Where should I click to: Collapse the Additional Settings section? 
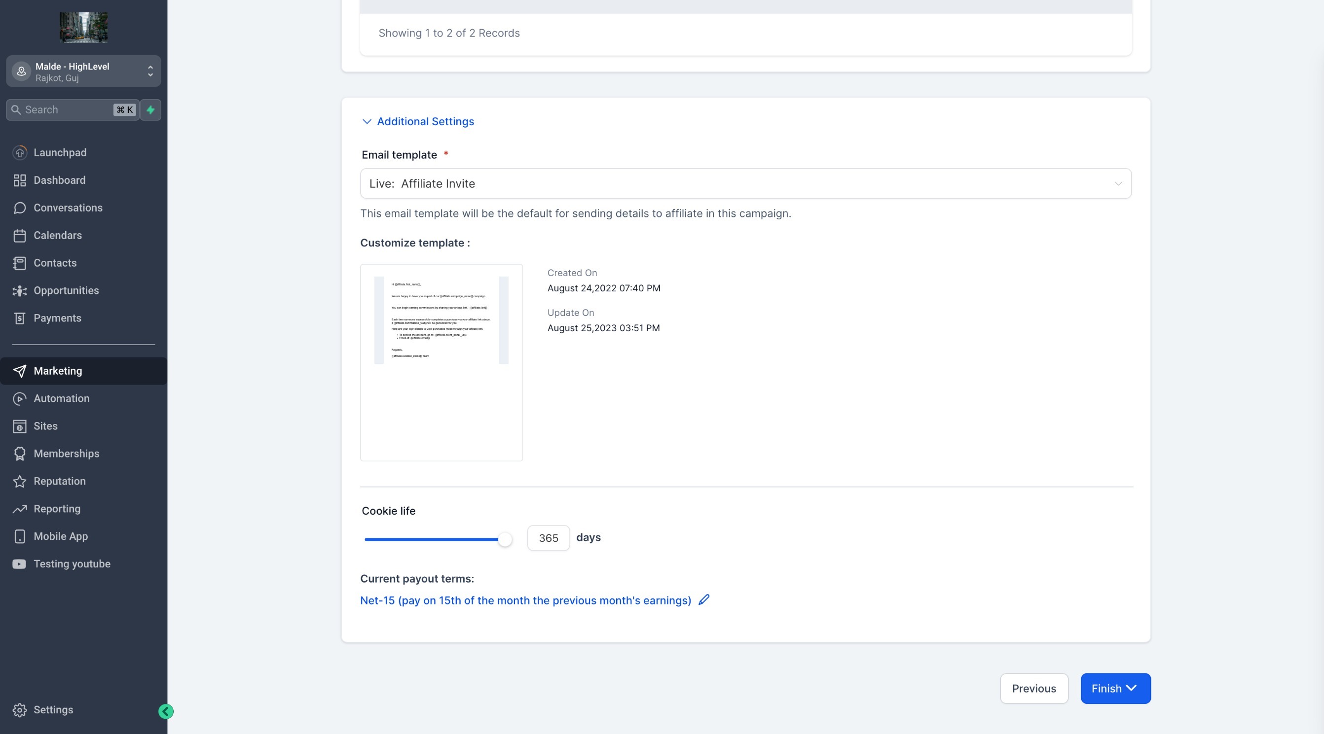coord(418,122)
